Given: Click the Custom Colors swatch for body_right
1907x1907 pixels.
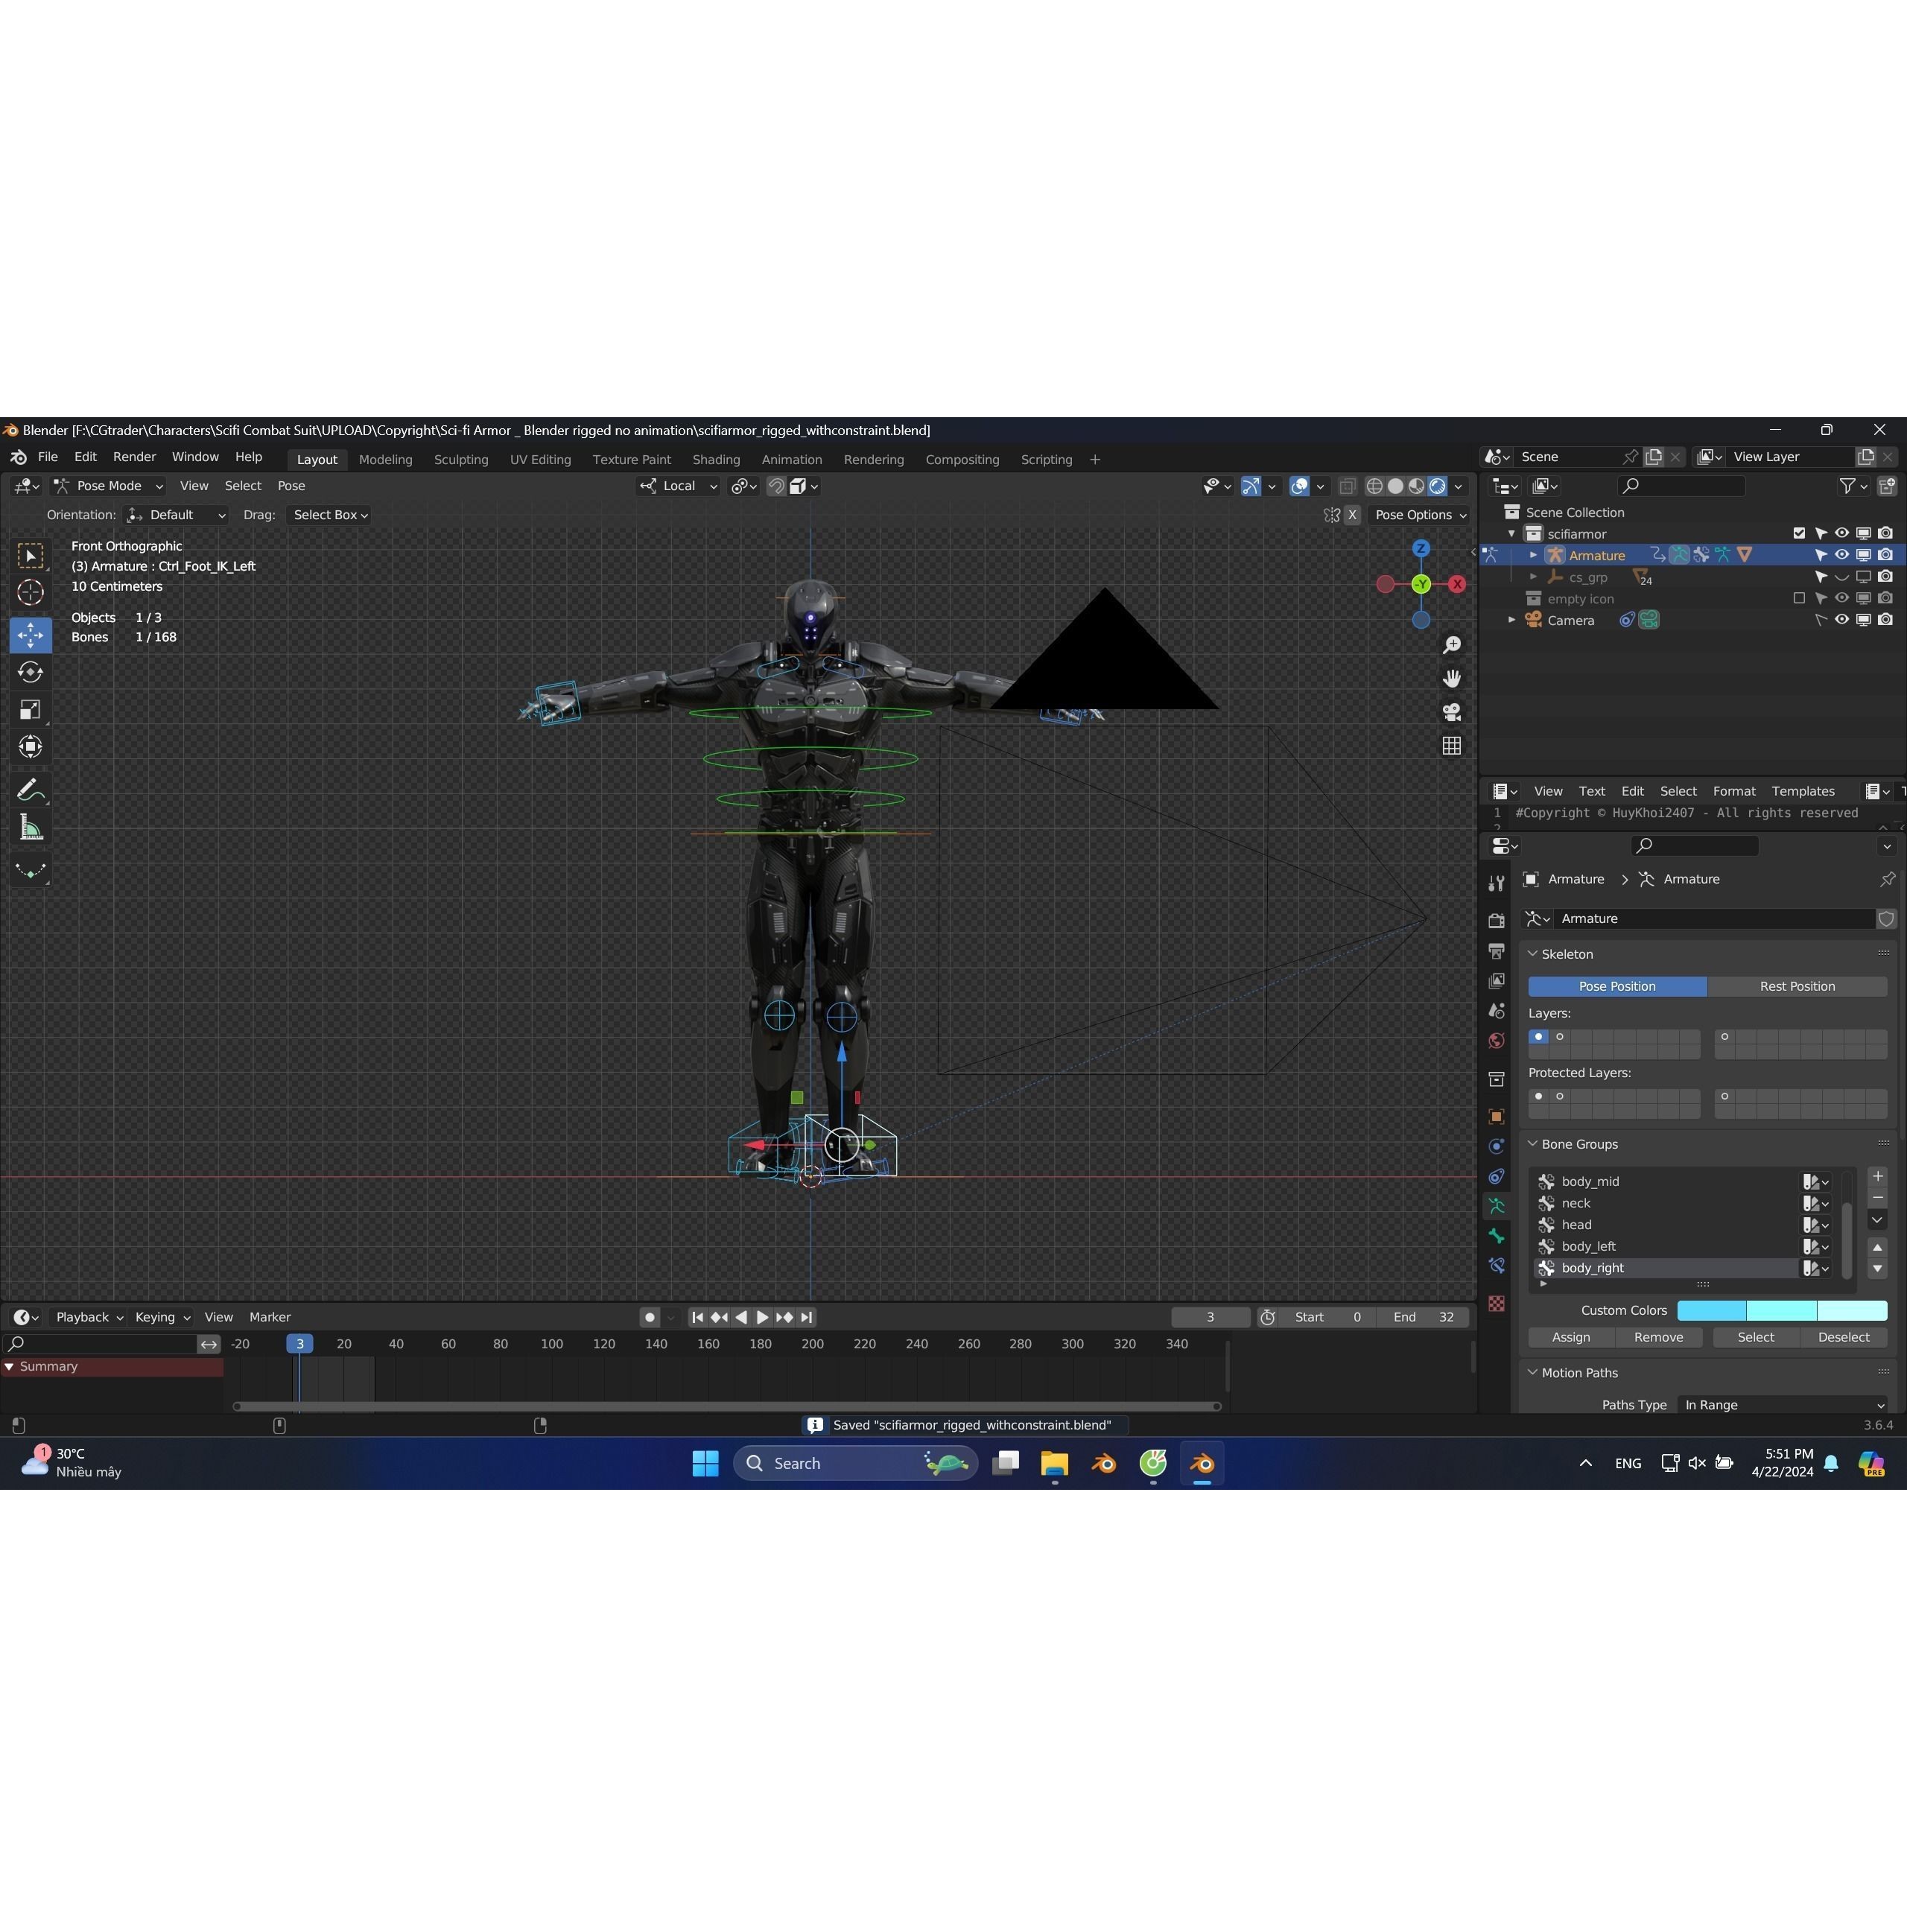Looking at the screenshot, I should [x=1815, y=1270].
